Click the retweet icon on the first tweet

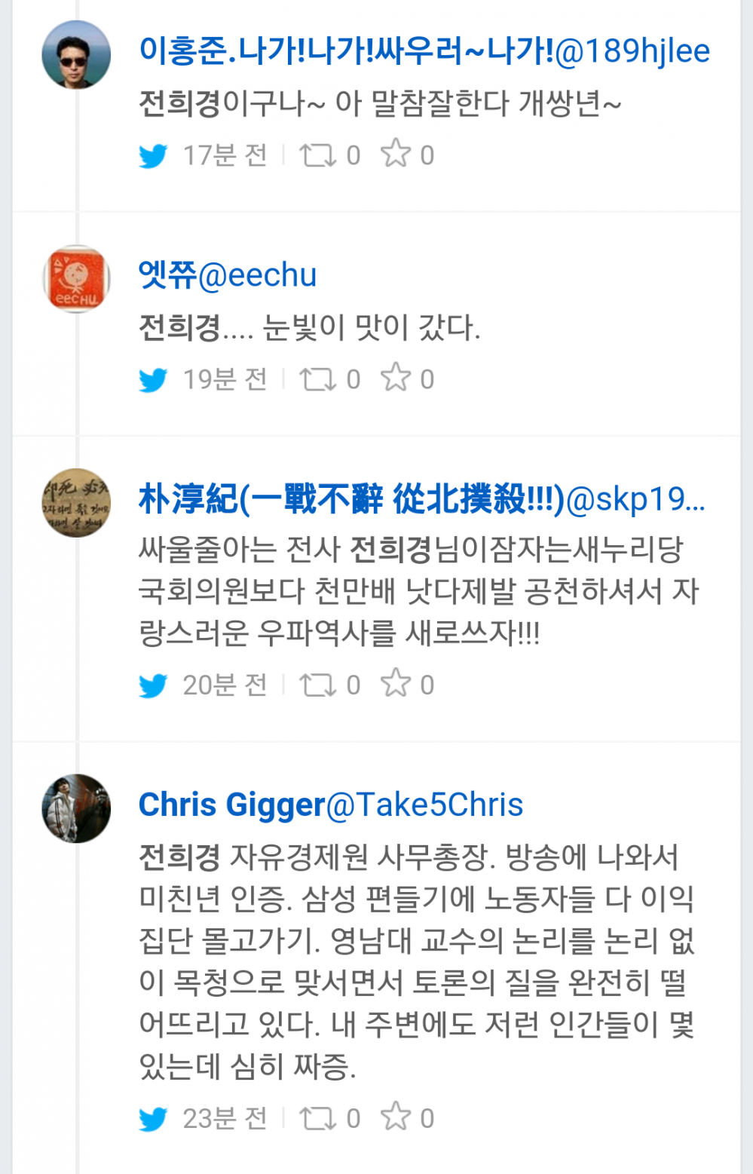coord(317,155)
